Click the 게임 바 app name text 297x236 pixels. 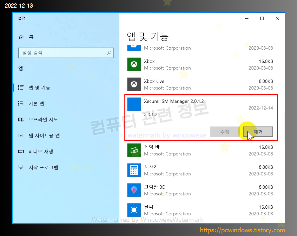click(x=152, y=147)
